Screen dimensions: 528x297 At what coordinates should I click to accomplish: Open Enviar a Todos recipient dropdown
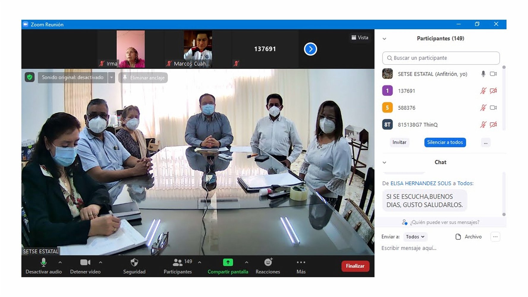tap(415, 237)
